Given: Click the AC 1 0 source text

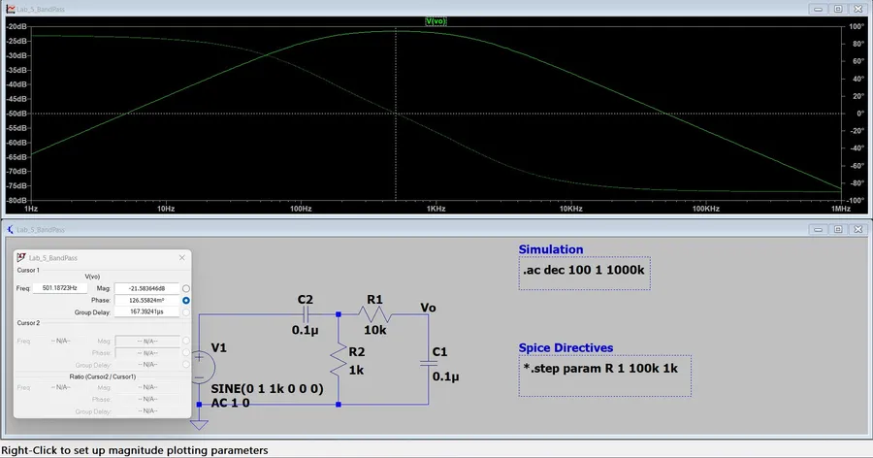Looking at the screenshot, I should 231,403.
